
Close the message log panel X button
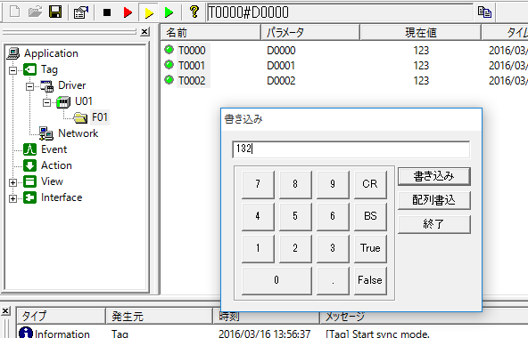click(5, 311)
